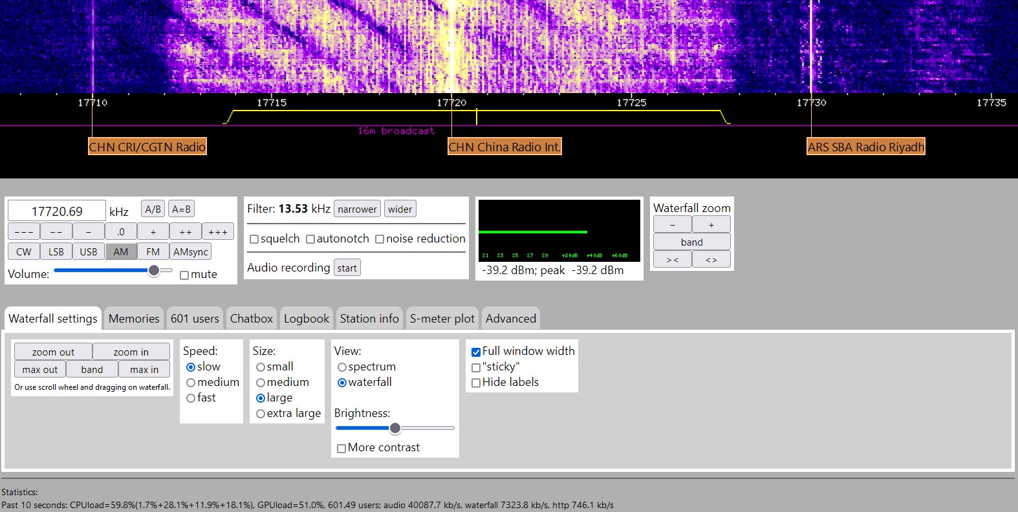Enable the autonotch checkbox
This screenshot has width=1018, height=512.
(310, 239)
